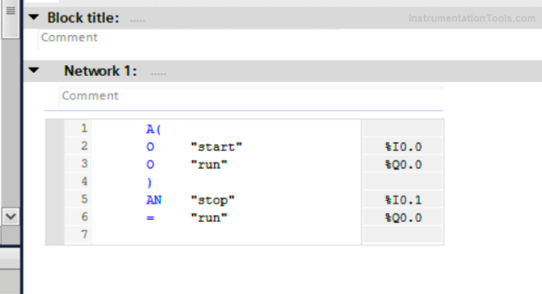Select the Network 1 header label
This screenshot has height=294, width=542.
pos(100,71)
